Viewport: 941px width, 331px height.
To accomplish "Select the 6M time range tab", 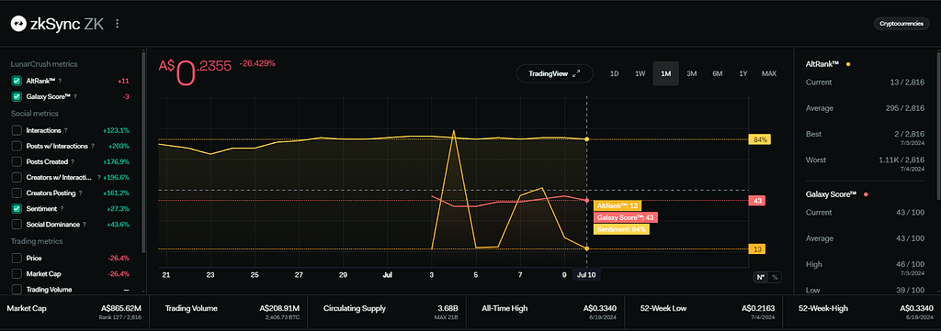I will (717, 73).
